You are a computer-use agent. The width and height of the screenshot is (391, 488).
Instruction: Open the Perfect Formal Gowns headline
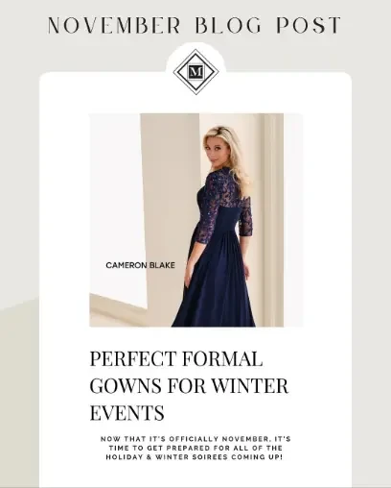(x=189, y=385)
